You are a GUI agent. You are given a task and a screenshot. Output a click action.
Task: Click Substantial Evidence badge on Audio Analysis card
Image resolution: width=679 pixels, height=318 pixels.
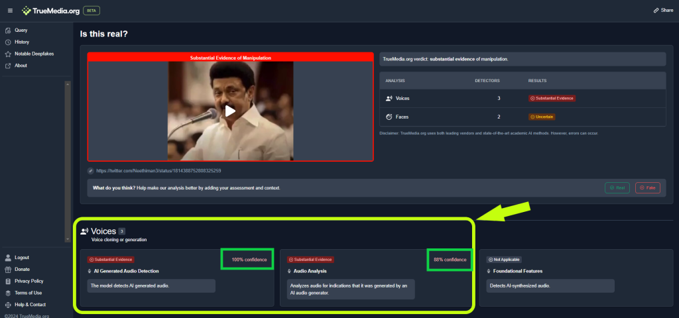pyautogui.click(x=310, y=260)
